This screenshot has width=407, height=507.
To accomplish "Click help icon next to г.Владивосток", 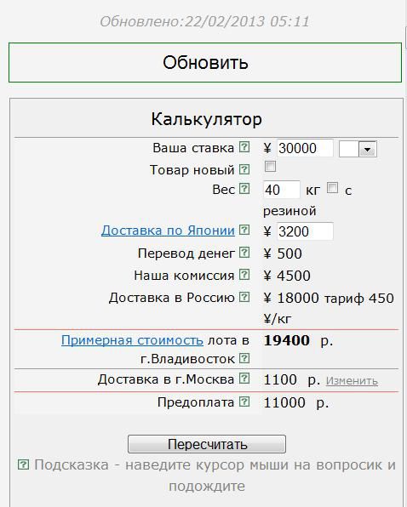I will [244, 358].
